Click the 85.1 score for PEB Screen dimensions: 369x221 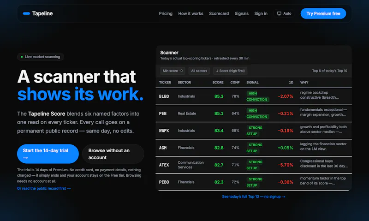[219, 113]
